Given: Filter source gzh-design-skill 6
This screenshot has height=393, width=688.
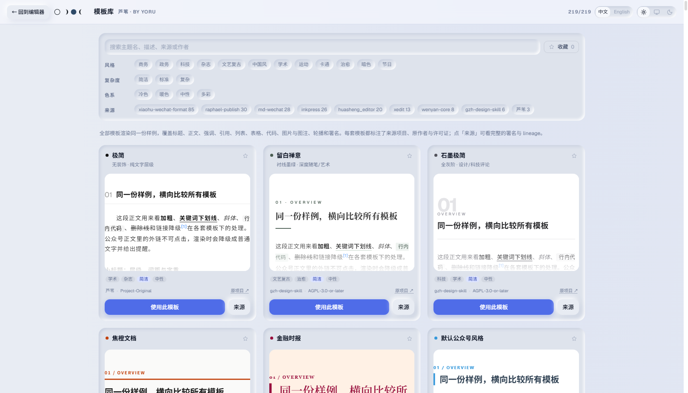Looking at the screenshot, I should point(485,109).
